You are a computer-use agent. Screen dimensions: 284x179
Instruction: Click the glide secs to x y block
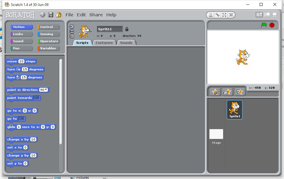pyautogui.click(x=31, y=127)
